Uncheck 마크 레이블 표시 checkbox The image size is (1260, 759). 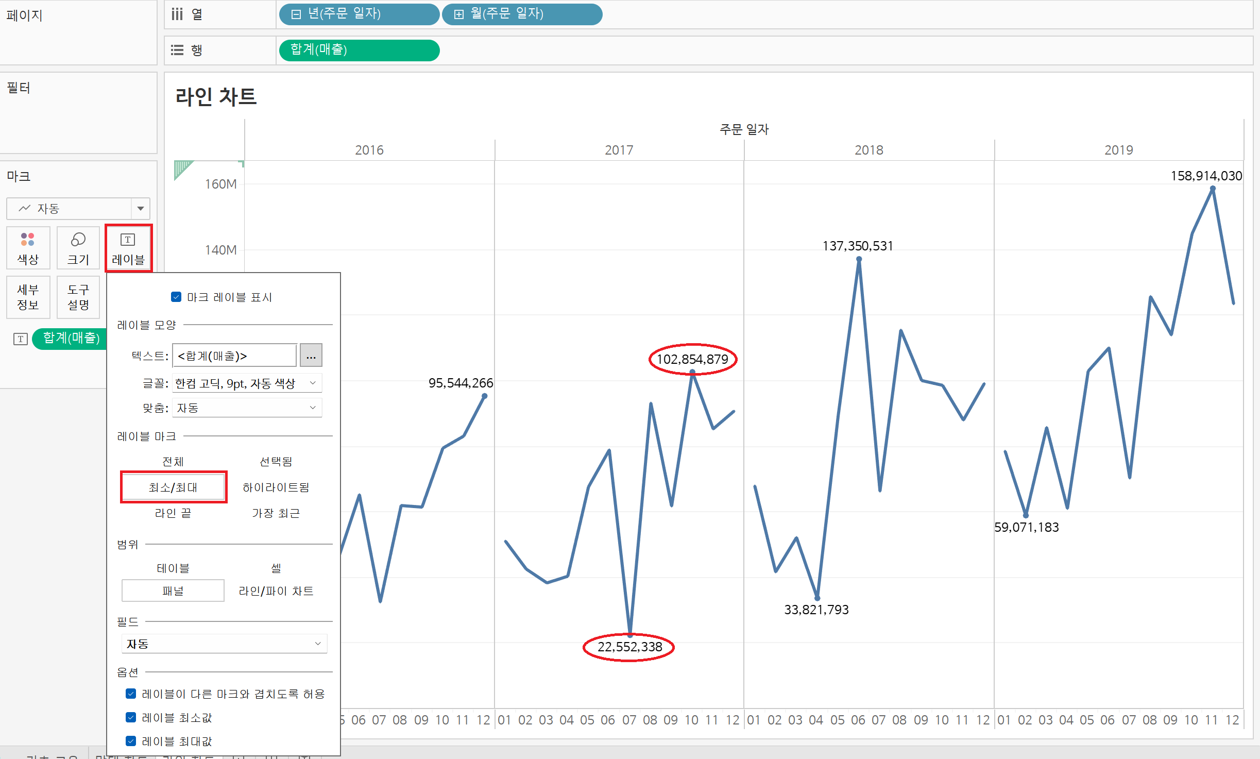[176, 297]
